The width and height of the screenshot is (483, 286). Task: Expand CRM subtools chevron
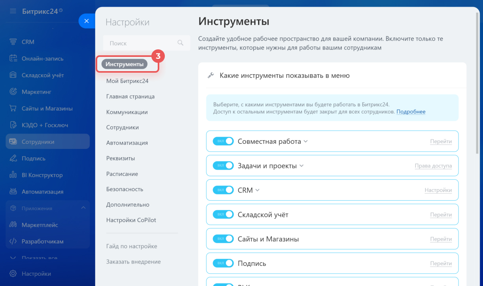(x=257, y=190)
